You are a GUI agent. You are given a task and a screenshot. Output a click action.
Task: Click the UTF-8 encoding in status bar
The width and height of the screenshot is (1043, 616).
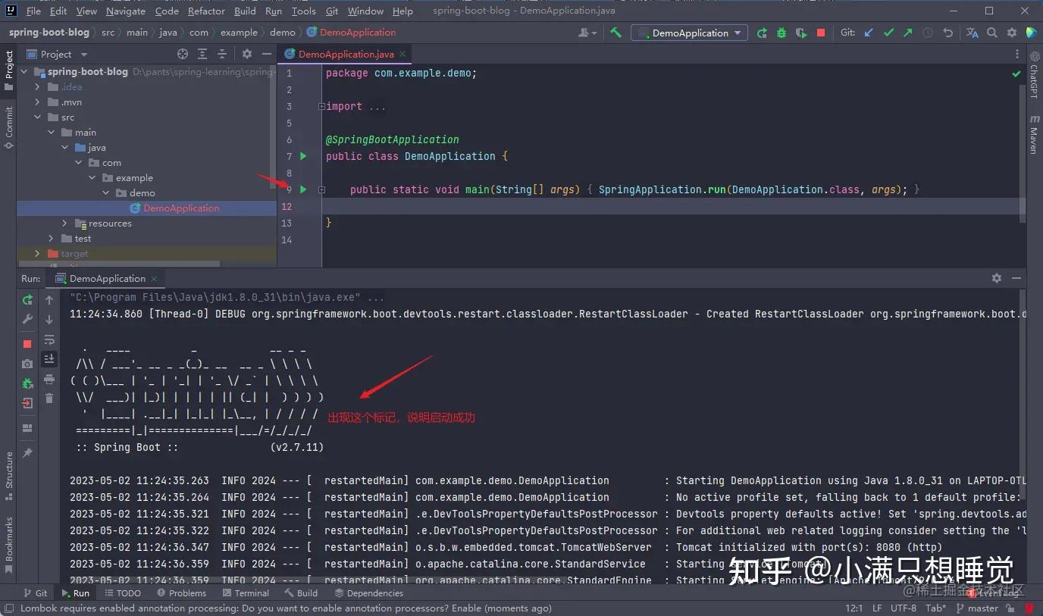tap(904, 608)
